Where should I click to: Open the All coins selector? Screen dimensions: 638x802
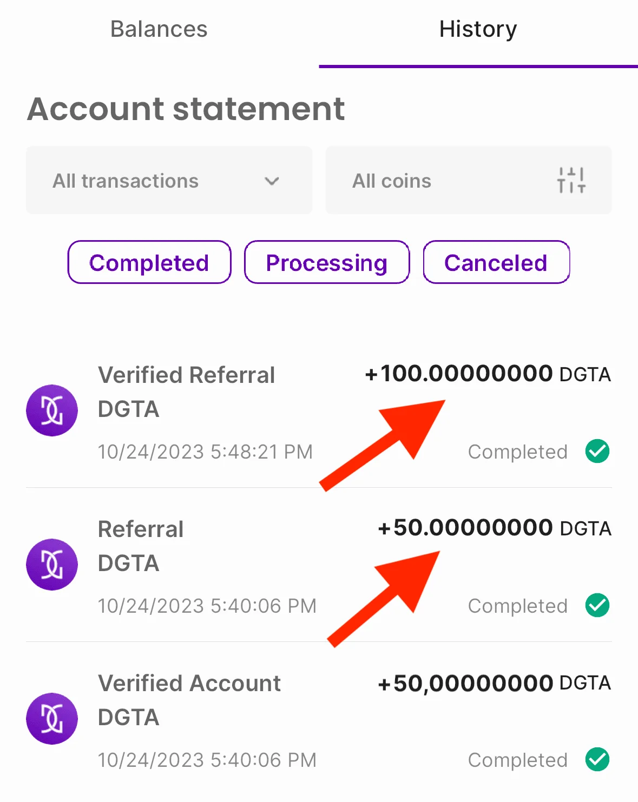click(x=469, y=180)
